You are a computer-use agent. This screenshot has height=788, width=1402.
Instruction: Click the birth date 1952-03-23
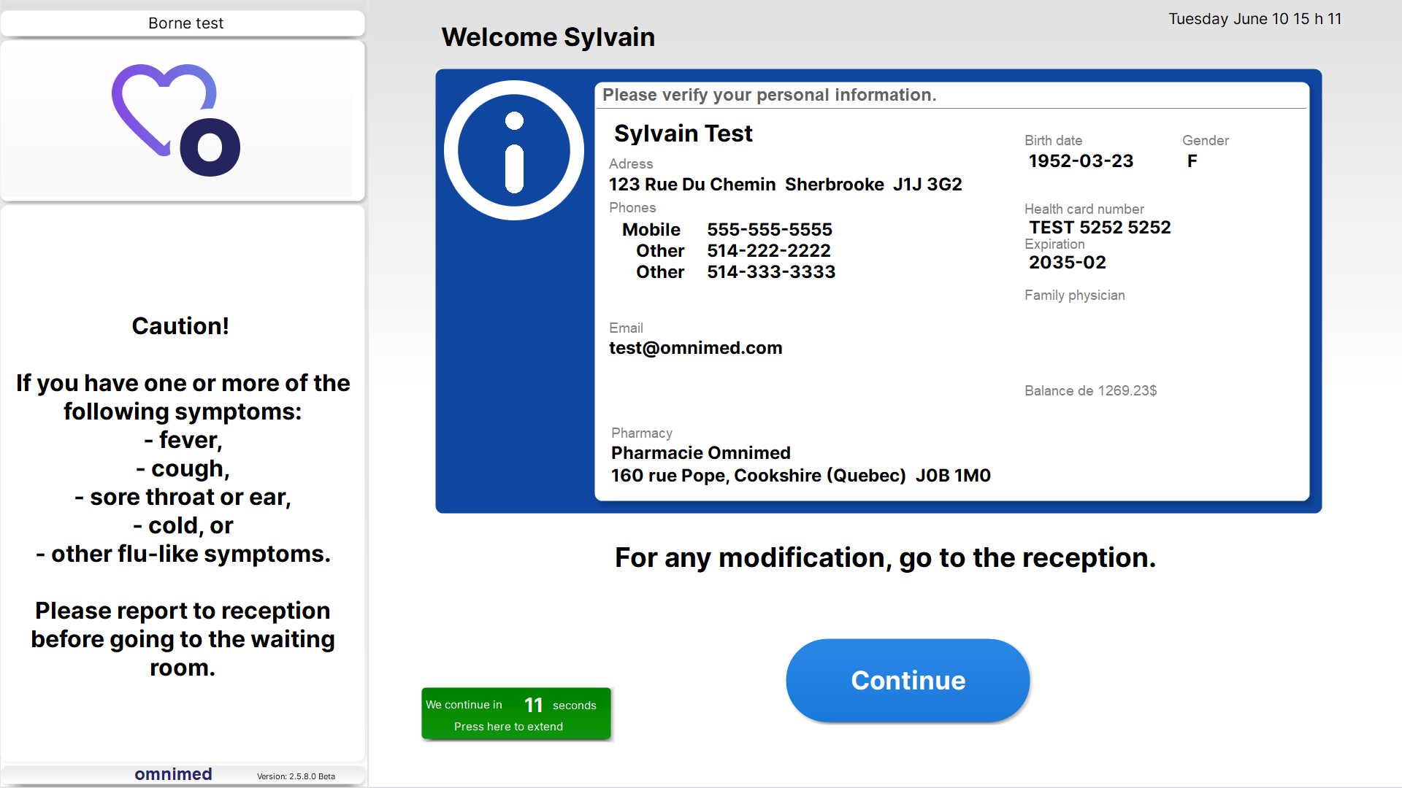(1081, 161)
